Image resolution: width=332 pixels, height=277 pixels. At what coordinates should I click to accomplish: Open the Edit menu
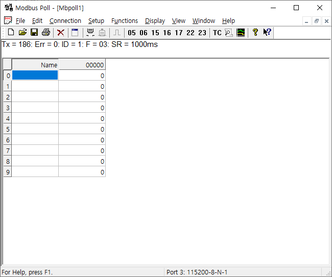(37, 21)
